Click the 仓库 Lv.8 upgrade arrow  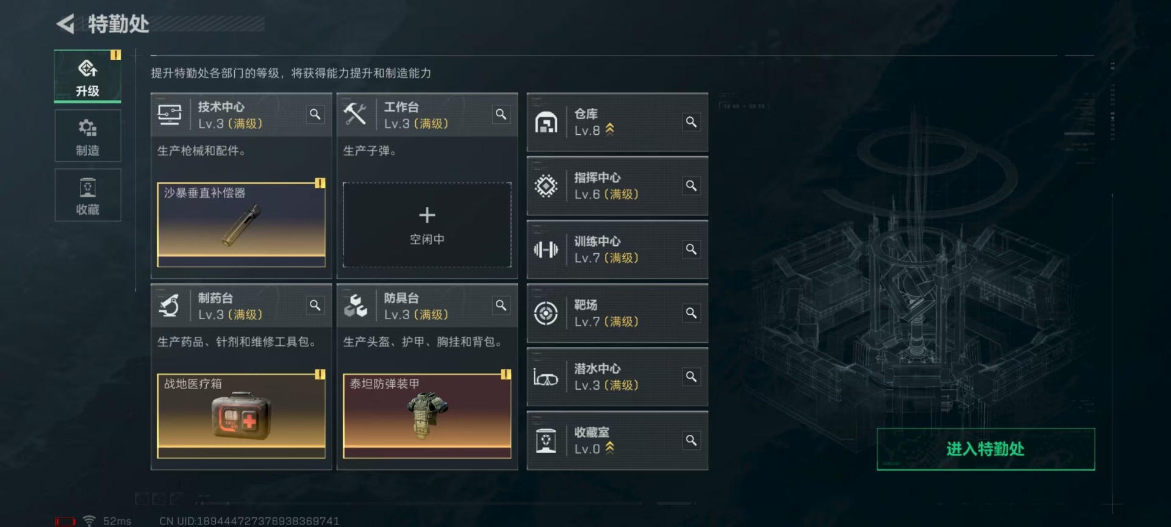(x=609, y=129)
